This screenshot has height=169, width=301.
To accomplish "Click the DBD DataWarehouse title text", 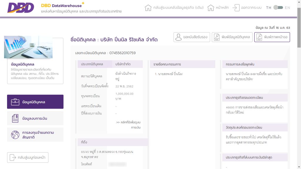I will click(x=61, y=6).
